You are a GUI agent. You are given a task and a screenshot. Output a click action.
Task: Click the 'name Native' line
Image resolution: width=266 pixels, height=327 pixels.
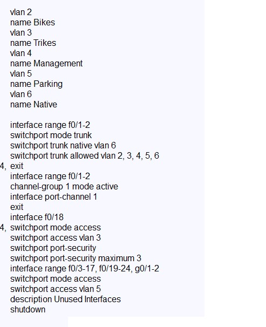(33, 105)
